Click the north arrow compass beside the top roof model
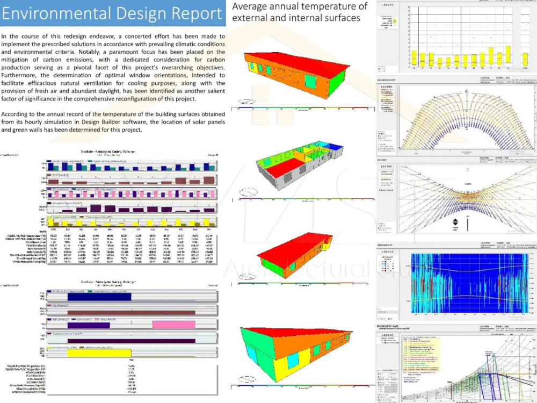 click(247, 100)
